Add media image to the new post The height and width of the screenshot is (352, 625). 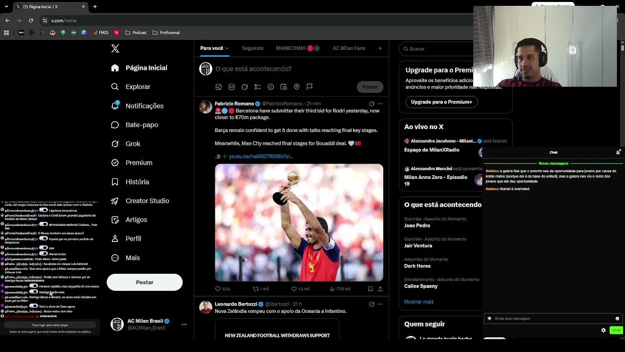(x=219, y=87)
